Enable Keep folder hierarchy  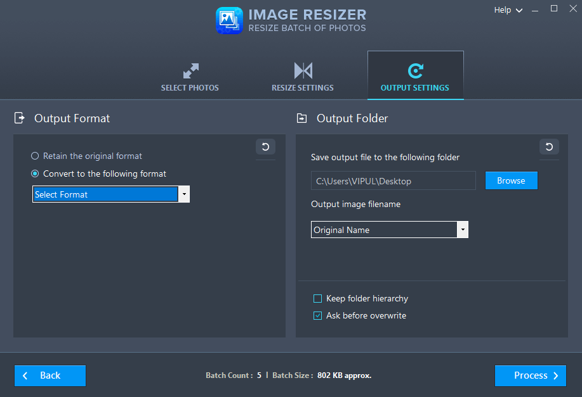point(318,298)
